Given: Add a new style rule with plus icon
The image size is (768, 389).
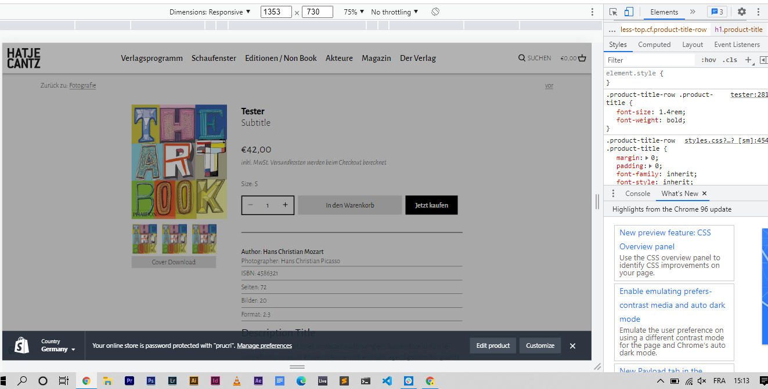Looking at the screenshot, I should click(748, 60).
